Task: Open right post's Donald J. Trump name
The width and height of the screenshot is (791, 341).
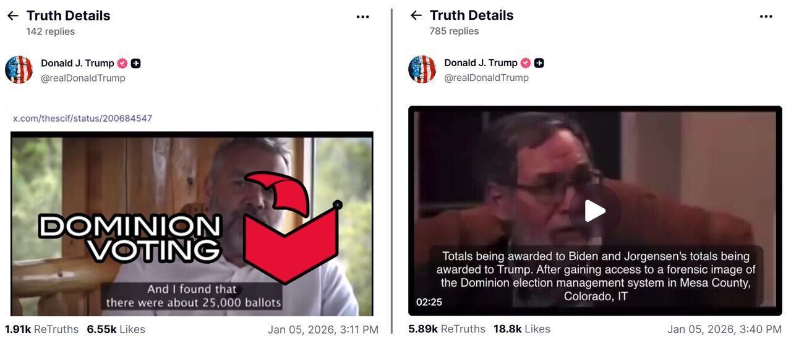Action: point(481,63)
